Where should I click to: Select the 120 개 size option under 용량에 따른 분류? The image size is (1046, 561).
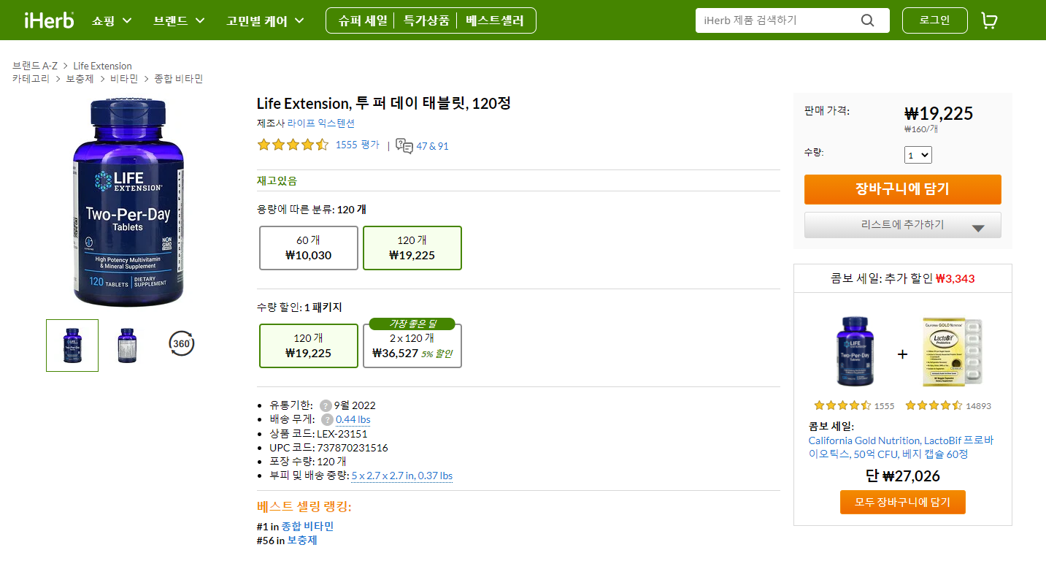click(412, 248)
